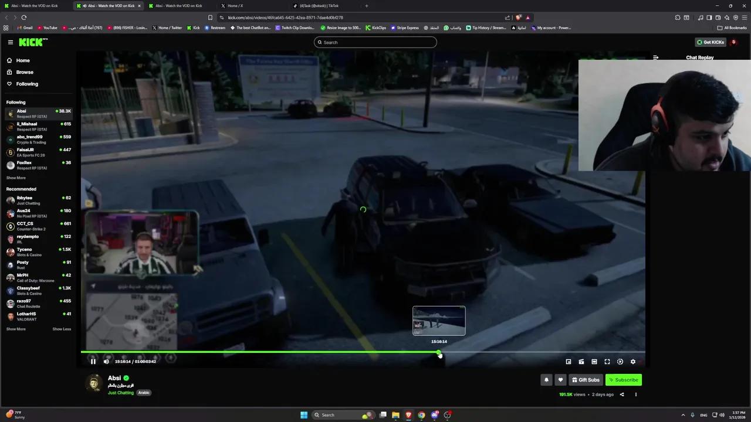Collapse the sidebar with the hamburger icon
Viewport: 751px width, 422px height.
[x=10, y=42]
